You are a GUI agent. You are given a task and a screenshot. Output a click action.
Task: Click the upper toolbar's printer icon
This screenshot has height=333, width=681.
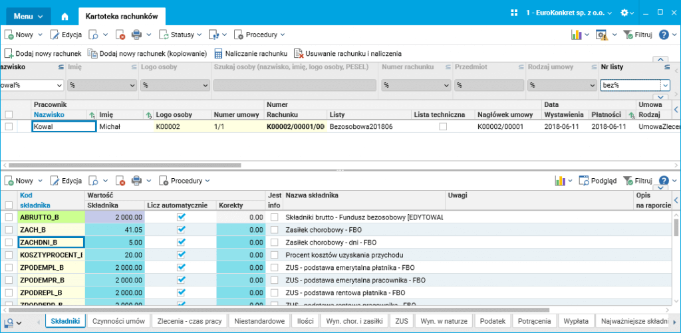tap(136, 35)
